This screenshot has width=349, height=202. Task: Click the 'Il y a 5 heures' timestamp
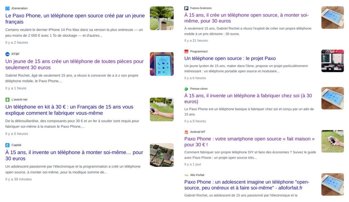click(17, 134)
